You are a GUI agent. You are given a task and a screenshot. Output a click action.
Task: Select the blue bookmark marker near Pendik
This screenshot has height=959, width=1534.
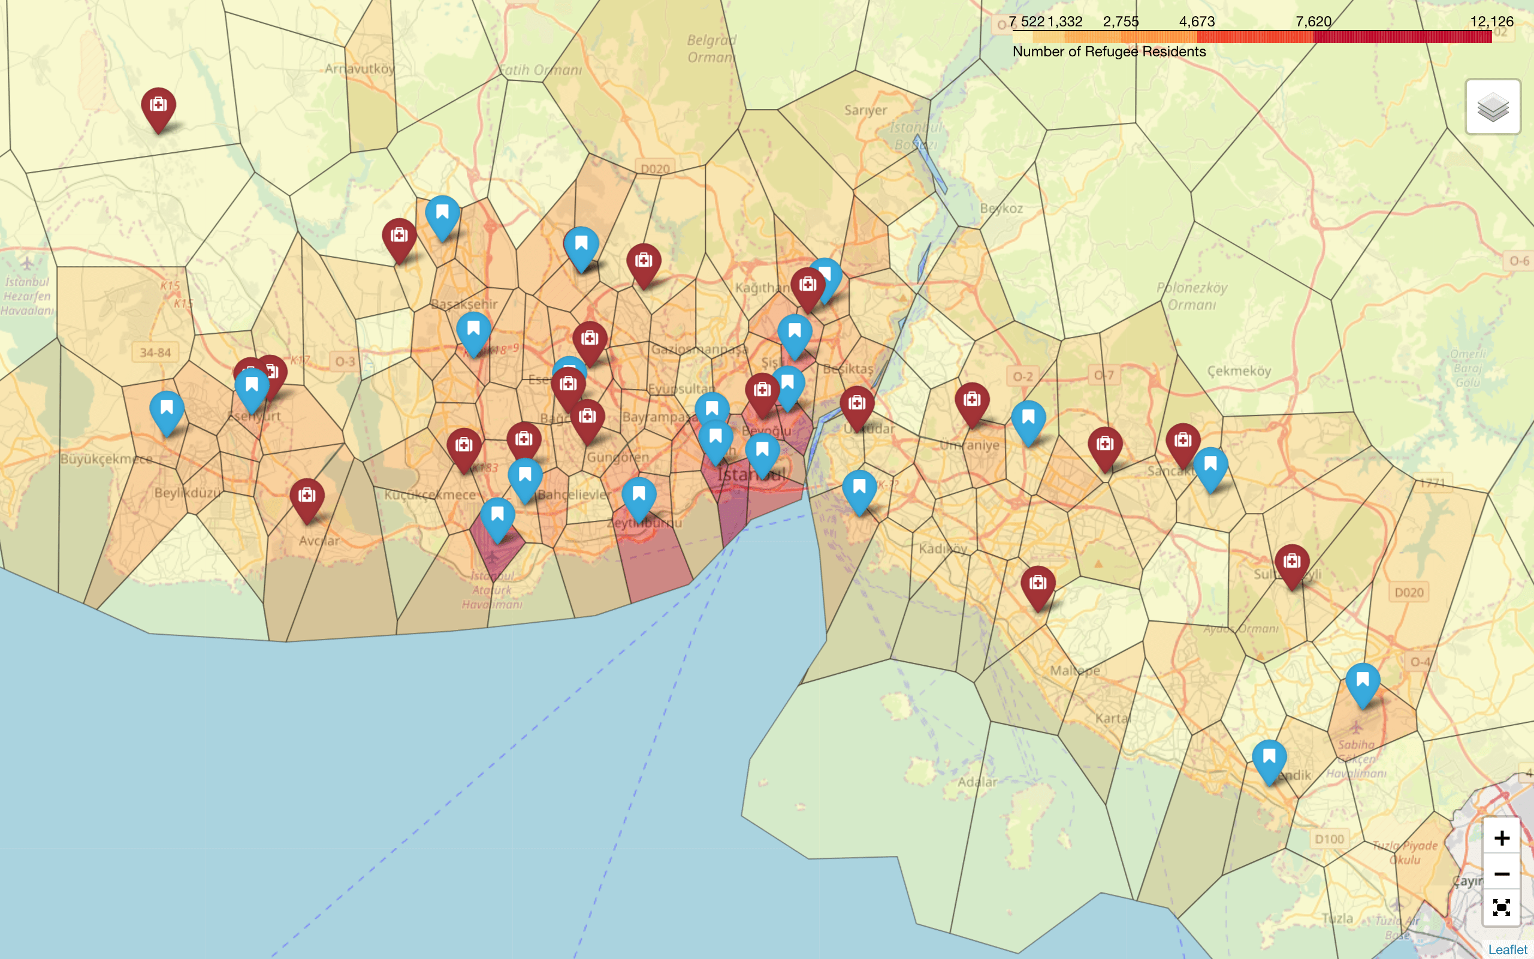1269,757
